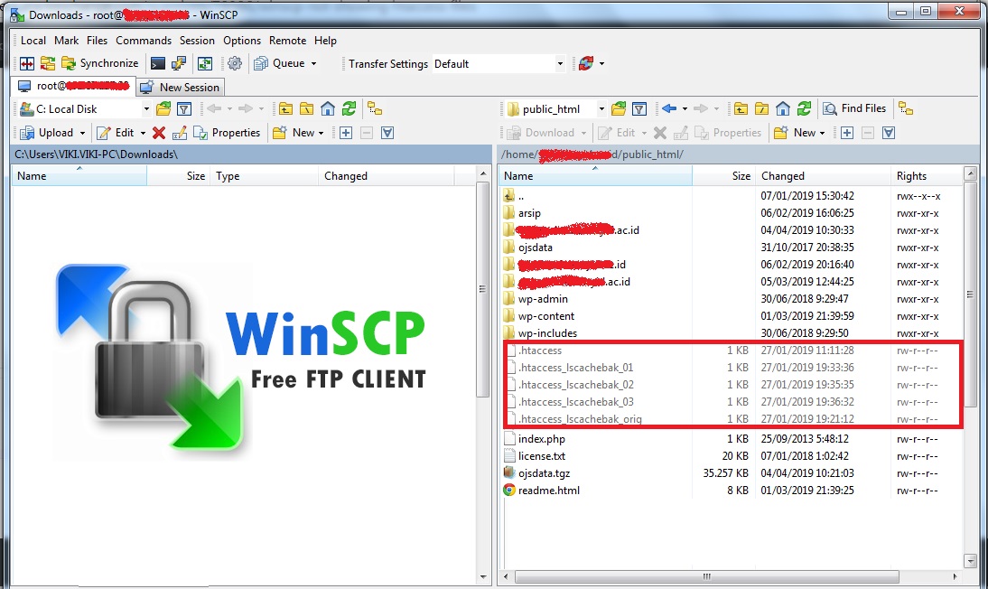
Task: Click the Upload button
Action: pos(47,133)
